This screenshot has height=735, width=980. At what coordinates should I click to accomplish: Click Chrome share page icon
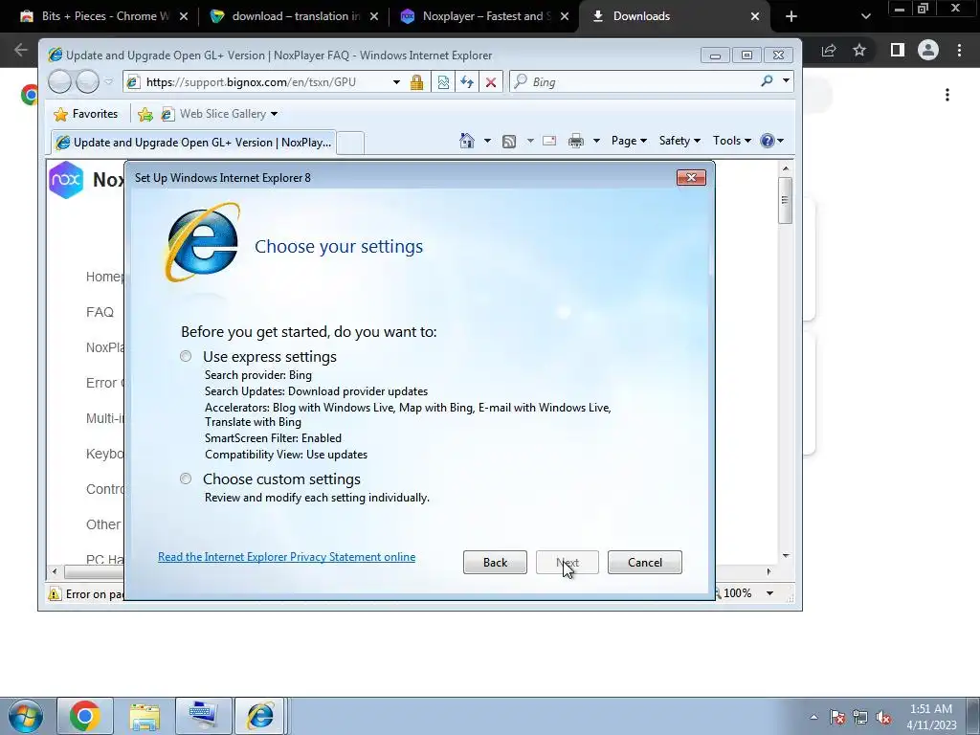829,50
